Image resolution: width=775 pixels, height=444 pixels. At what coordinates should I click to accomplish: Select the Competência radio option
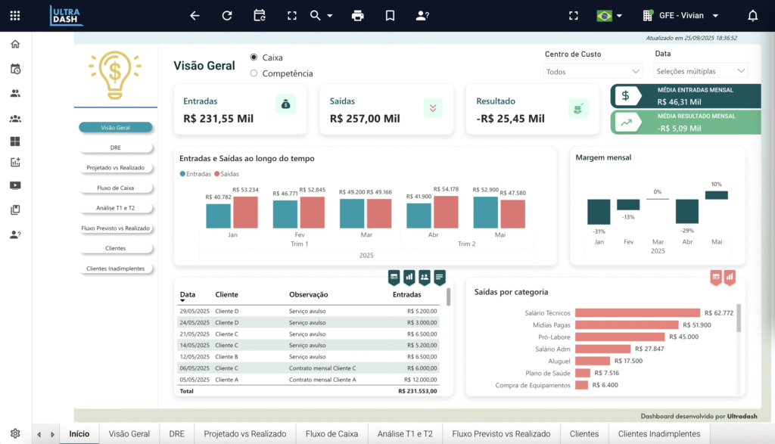[254, 73]
